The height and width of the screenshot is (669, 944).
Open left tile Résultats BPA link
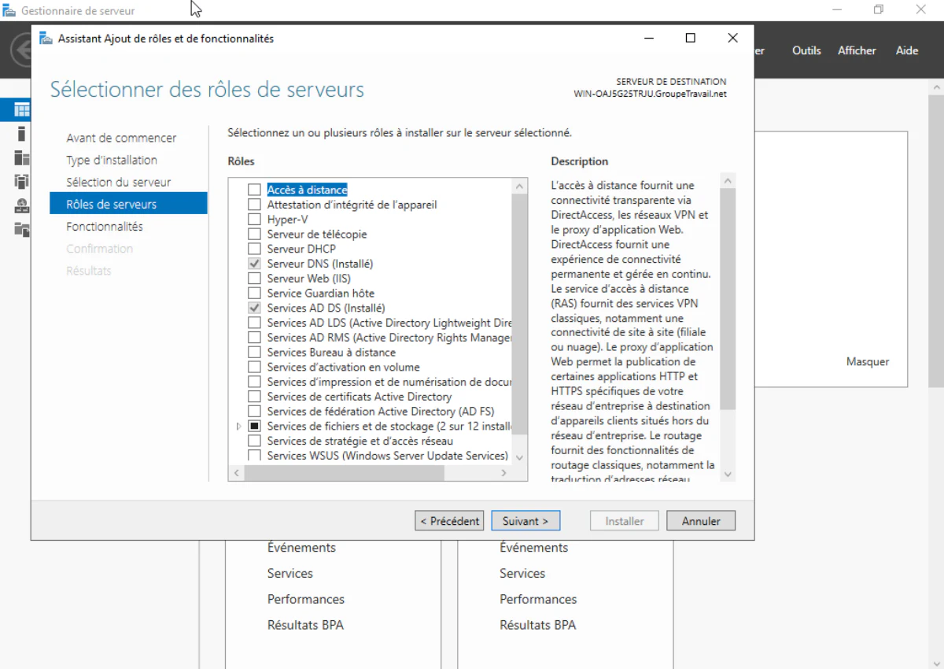coord(305,625)
